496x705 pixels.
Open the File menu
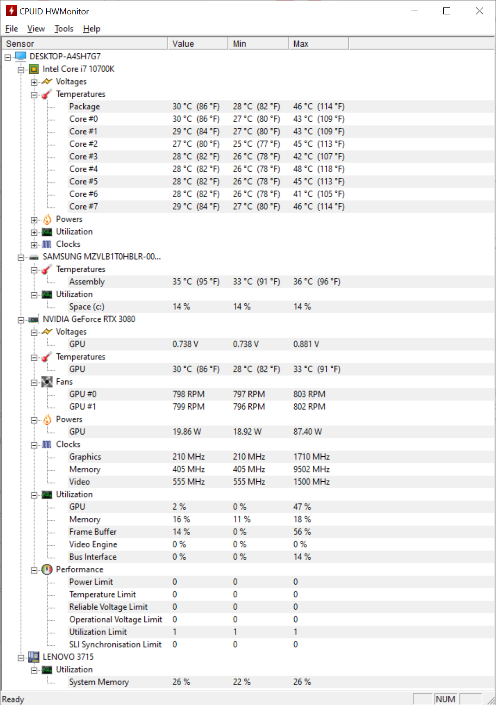pyautogui.click(x=12, y=29)
